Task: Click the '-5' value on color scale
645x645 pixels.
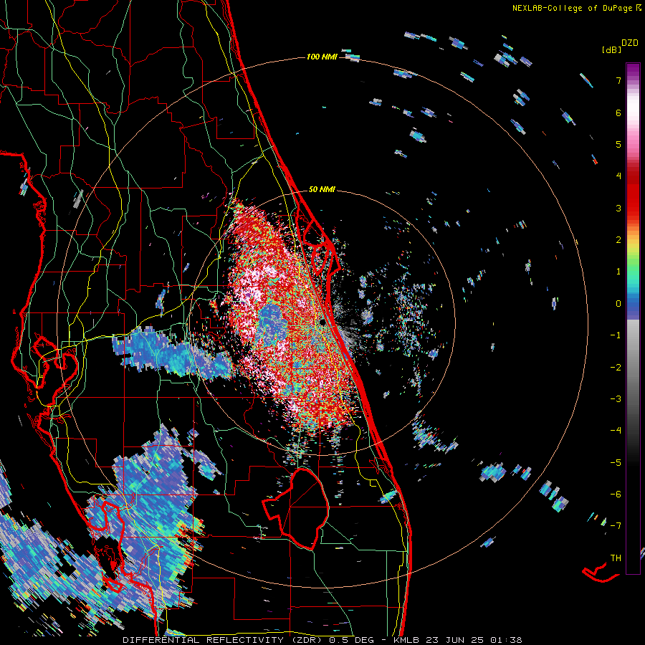Action: click(616, 463)
